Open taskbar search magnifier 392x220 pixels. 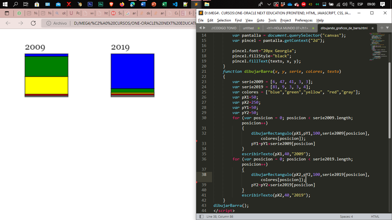tap(15, 4)
